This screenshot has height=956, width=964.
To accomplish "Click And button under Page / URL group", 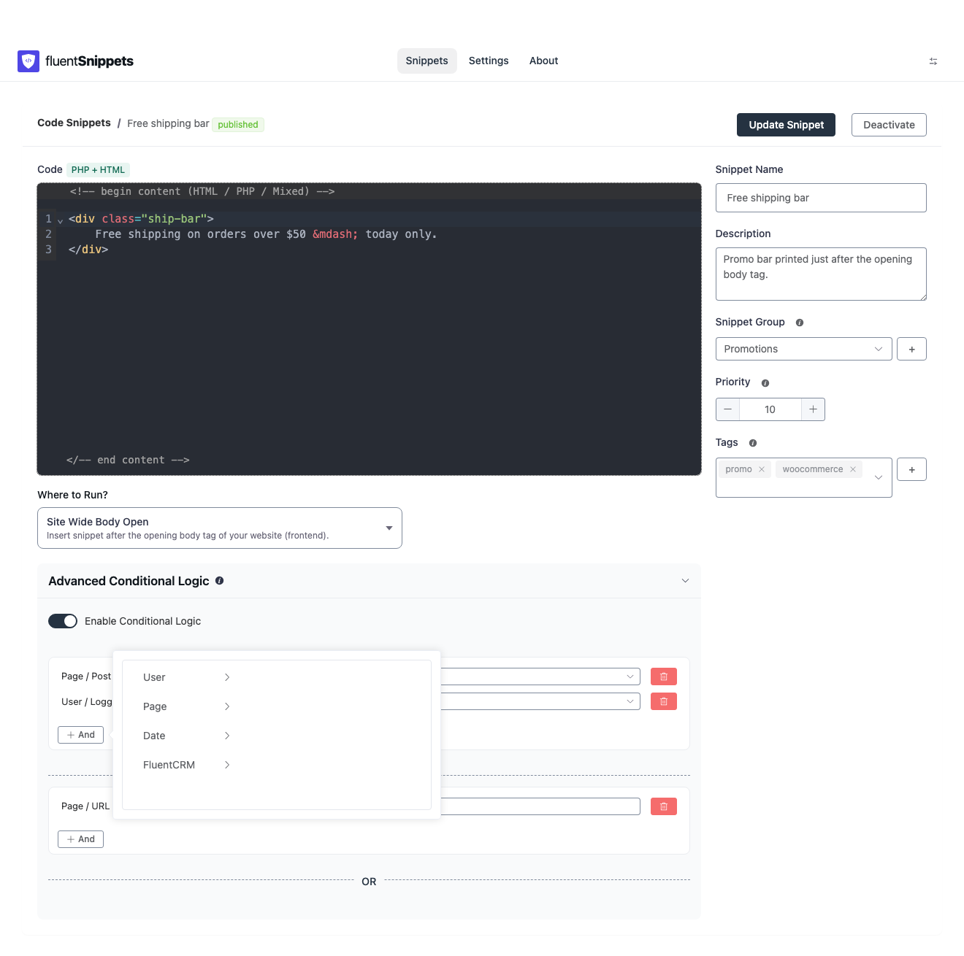I will (80, 839).
